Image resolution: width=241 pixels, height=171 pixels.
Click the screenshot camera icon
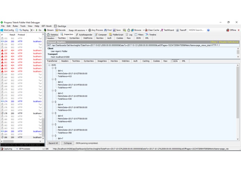(x=124, y=30)
